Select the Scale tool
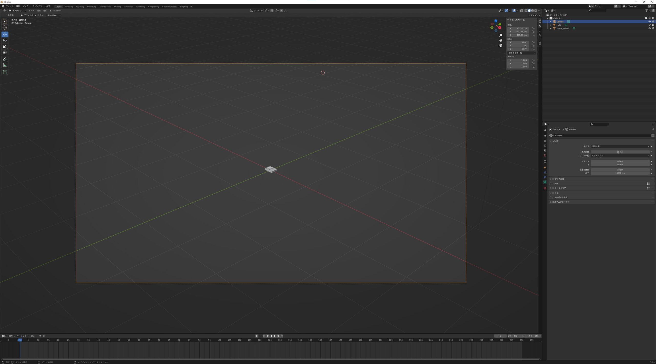This screenshot has width=656, height=364. pyautogui.click(x=5, y=46)
